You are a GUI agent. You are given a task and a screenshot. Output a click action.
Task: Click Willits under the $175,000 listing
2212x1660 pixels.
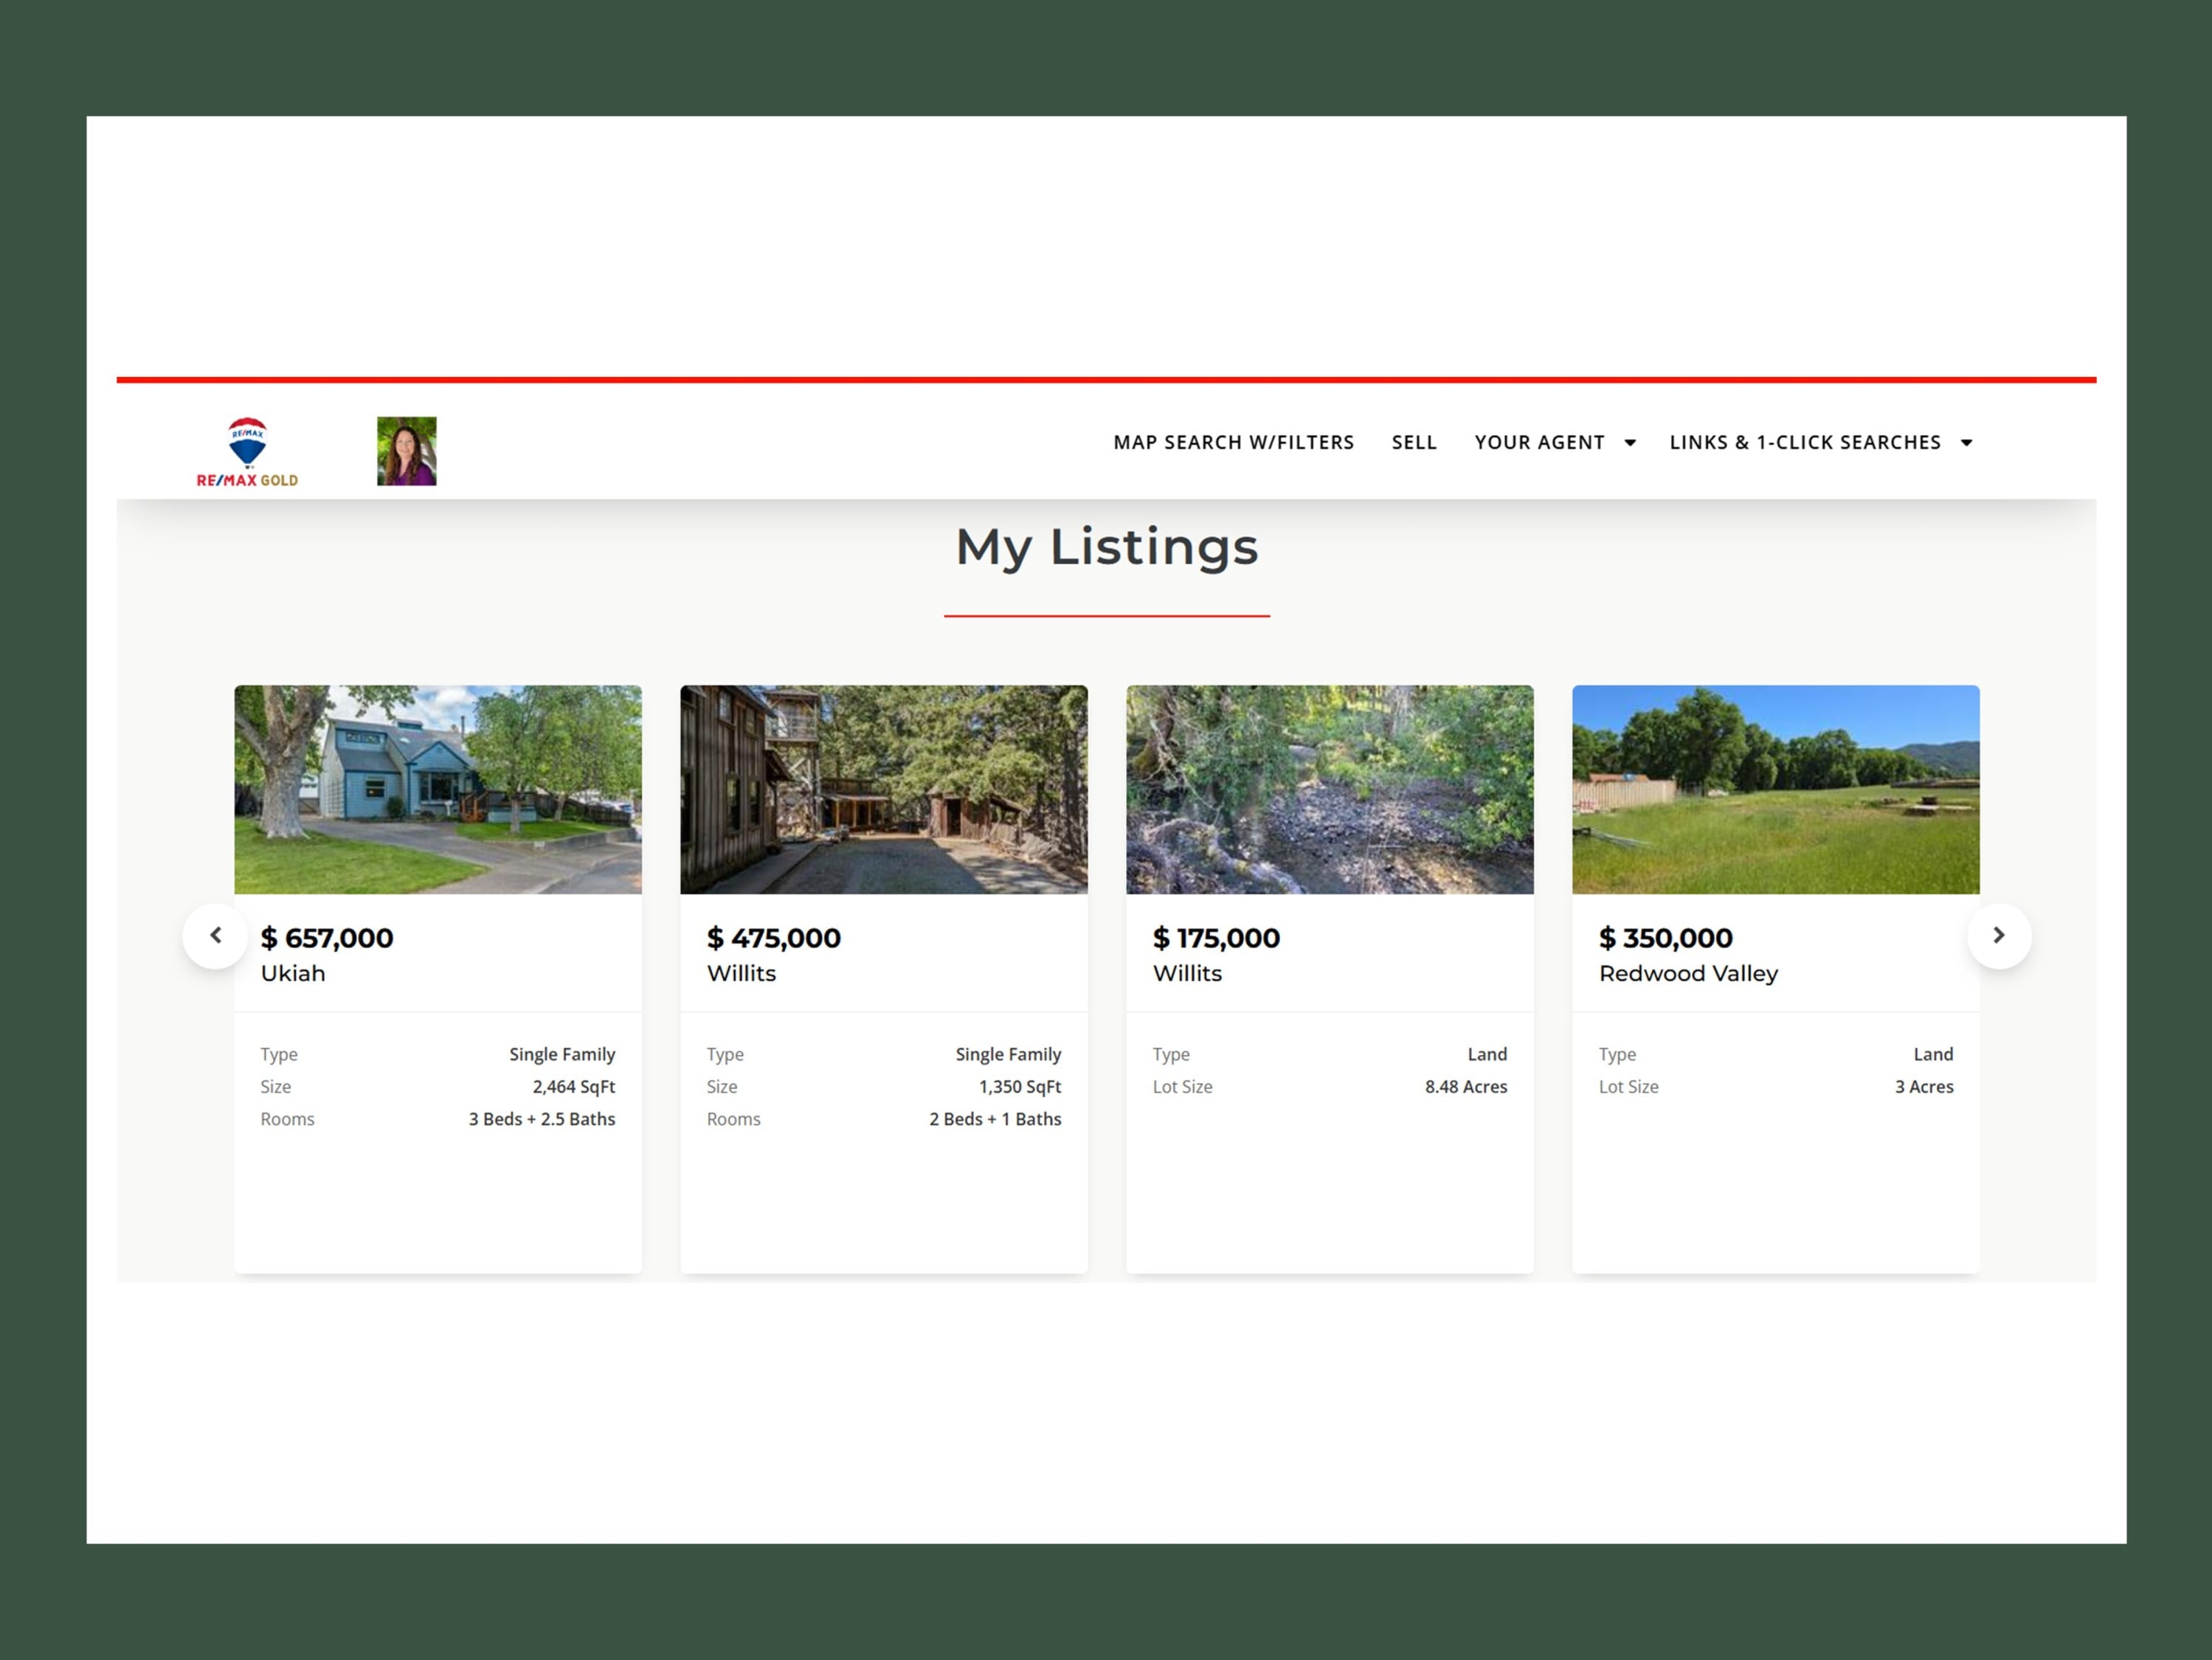tap(1187, 973)
